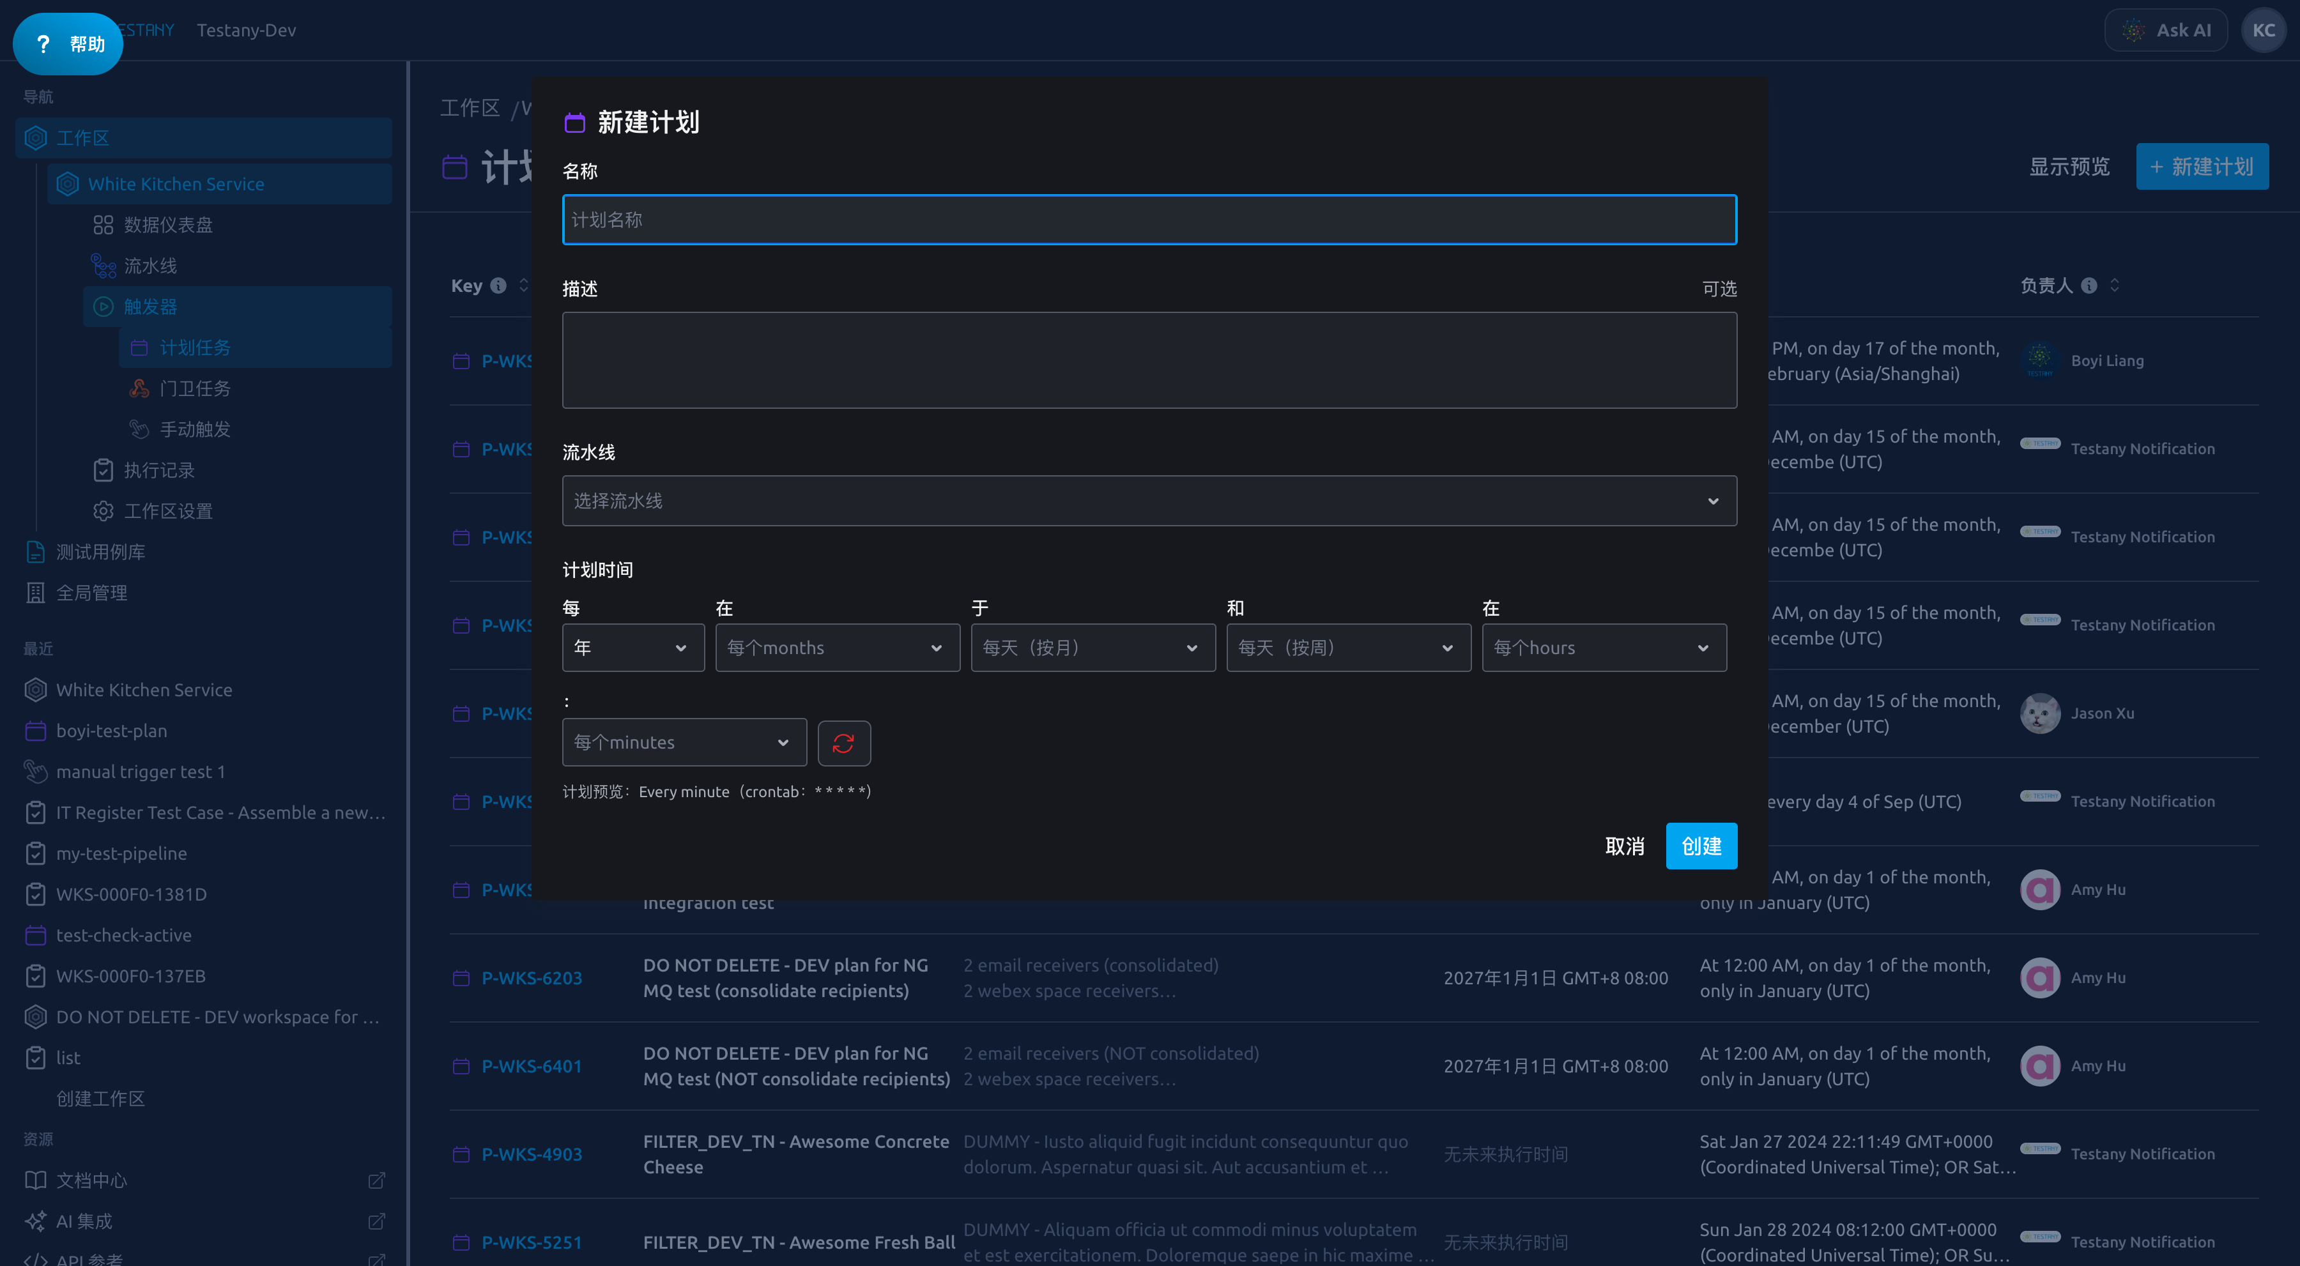Click the Ask AI button icon
Image resolution: width=2300 pixels, height=1266 pixels.
(x=2133, y=31)
